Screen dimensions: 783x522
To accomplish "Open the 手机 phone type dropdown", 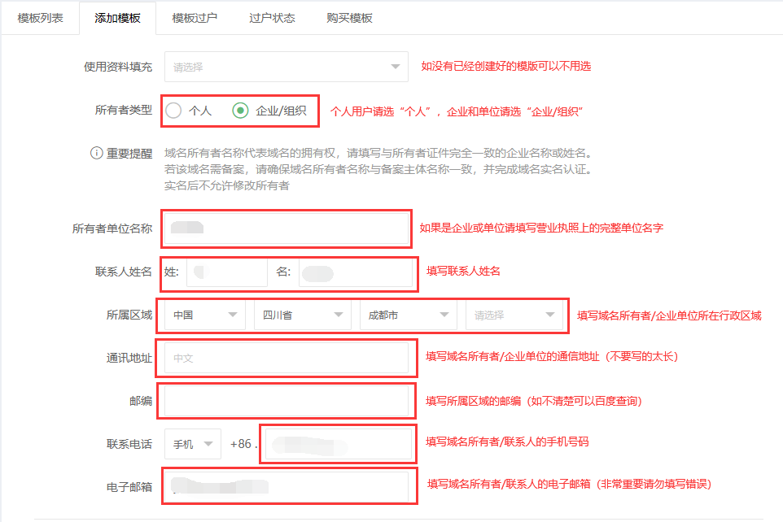I will pyautogui.click(x=192, y=444).
